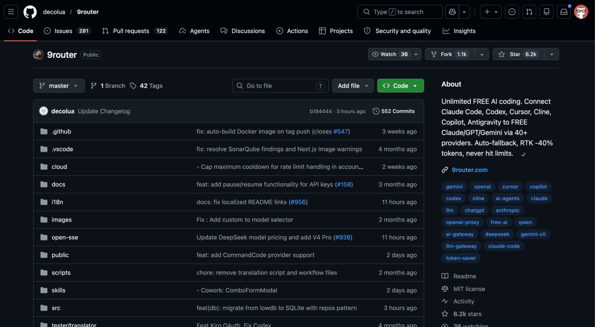Open the public folder
This screenshot has width=595, height=327.
coord(60,255)
